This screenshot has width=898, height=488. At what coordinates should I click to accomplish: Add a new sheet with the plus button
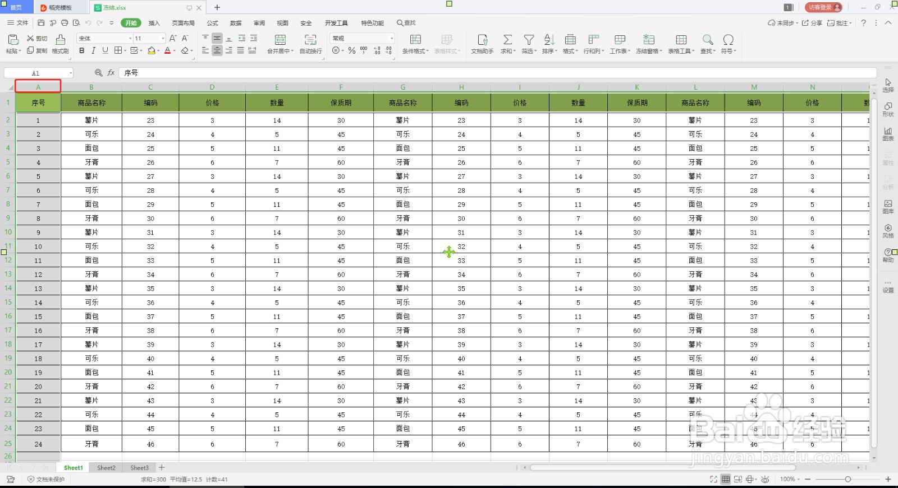pos(162,467)
